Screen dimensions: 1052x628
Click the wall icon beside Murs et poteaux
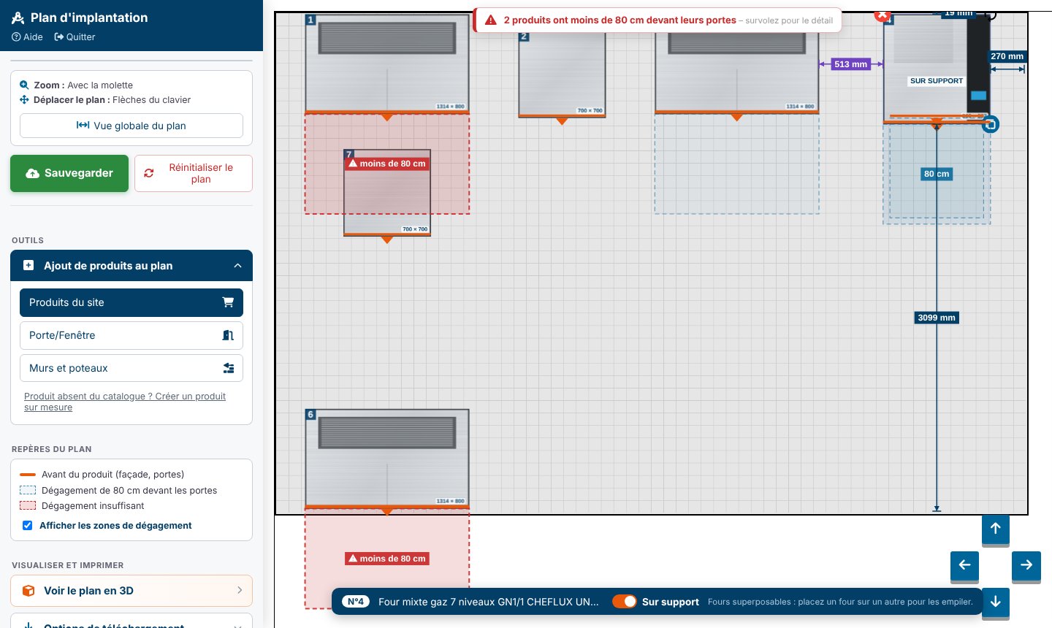click(228, 368)
